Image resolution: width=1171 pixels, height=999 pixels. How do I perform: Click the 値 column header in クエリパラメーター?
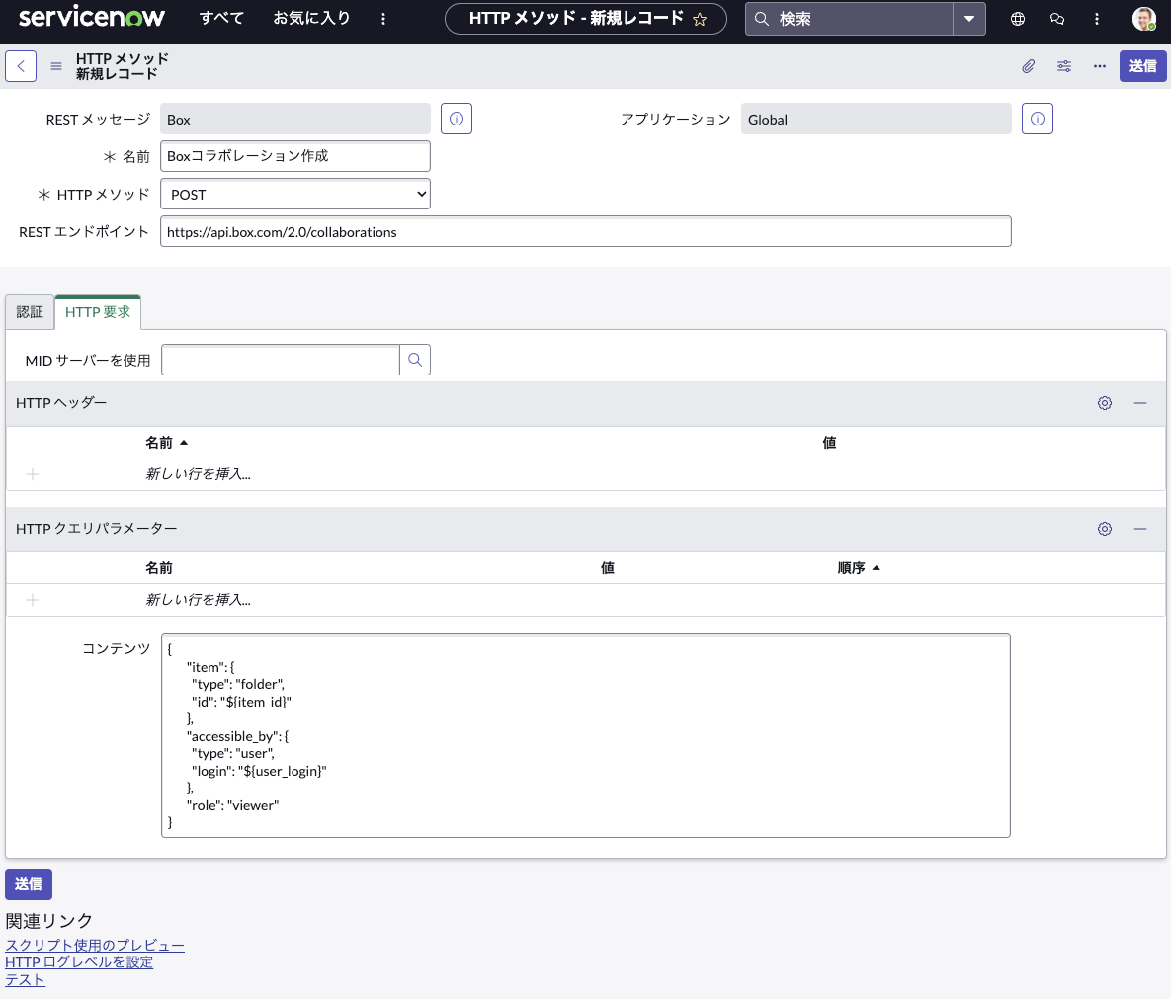[x=607, y=568]
